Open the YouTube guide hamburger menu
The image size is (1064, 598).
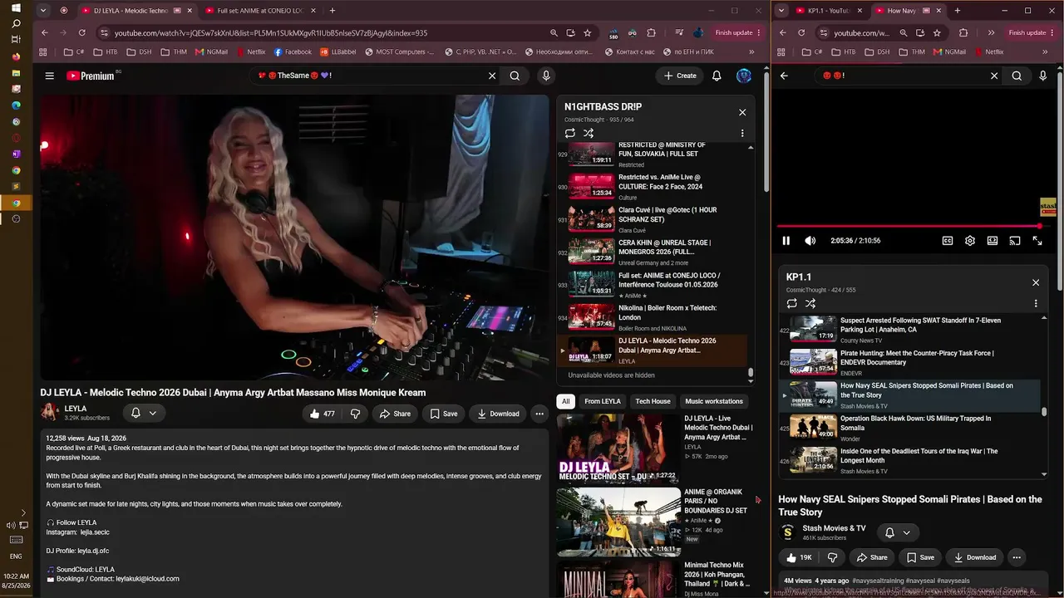(50, 76)
